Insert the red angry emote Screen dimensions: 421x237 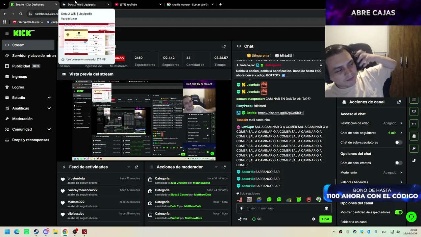tap(309, 199)
